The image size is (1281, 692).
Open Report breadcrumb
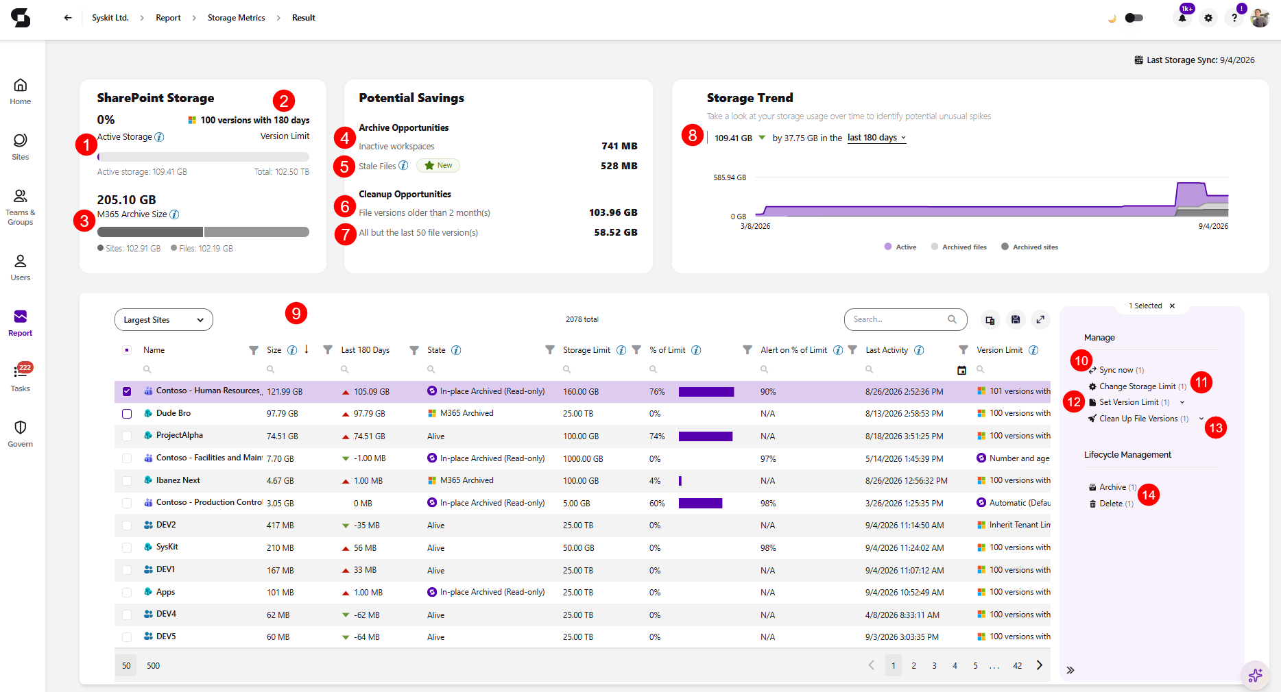pyautogui.click(x=168, y=18)
